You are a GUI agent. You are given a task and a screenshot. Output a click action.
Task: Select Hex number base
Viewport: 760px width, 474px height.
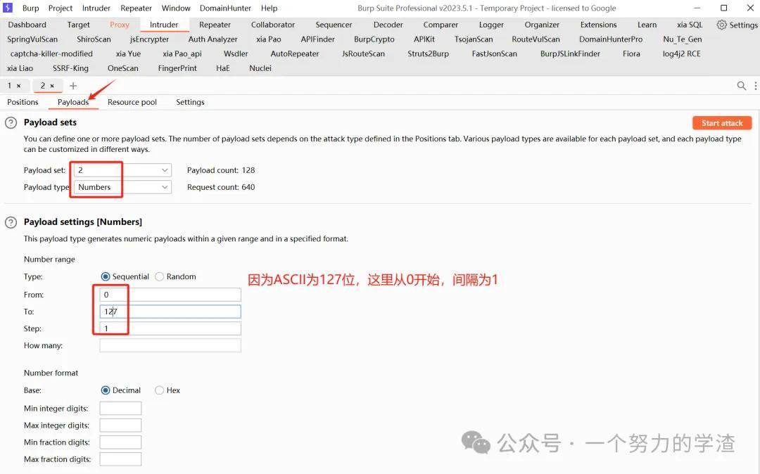[159, 390]
